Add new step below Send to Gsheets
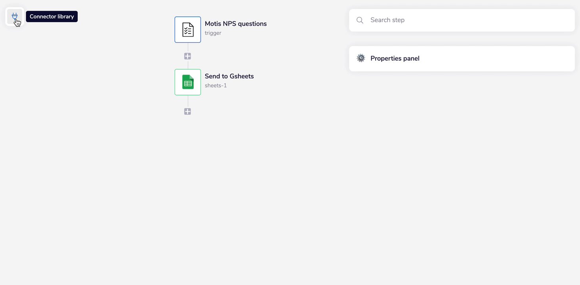The height and width of the screenshot is (285, 580). (x=188, y=112)
